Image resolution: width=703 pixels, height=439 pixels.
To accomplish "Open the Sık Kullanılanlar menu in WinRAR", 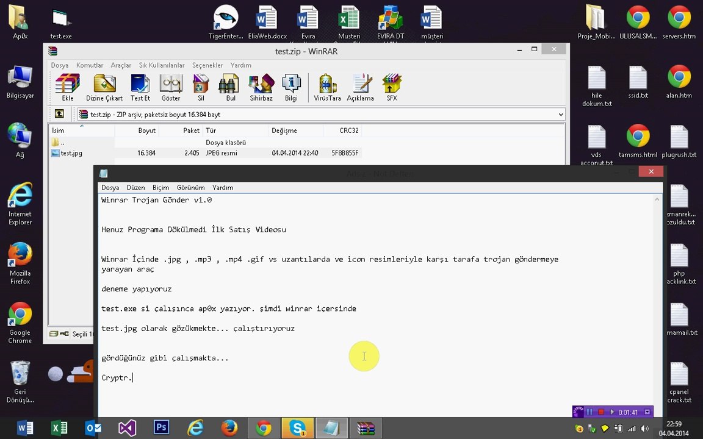I will click(161, 65).
